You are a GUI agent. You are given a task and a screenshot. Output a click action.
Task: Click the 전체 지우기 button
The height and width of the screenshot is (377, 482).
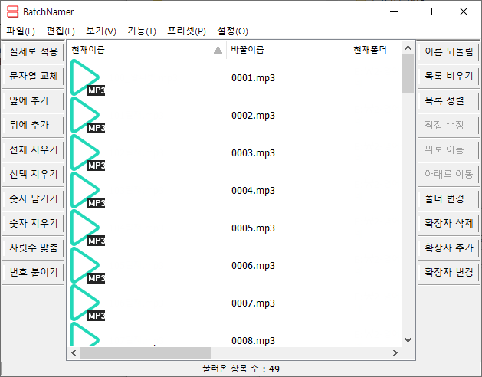(33, 149)
